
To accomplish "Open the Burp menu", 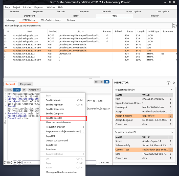I will (x=7, y=7).
